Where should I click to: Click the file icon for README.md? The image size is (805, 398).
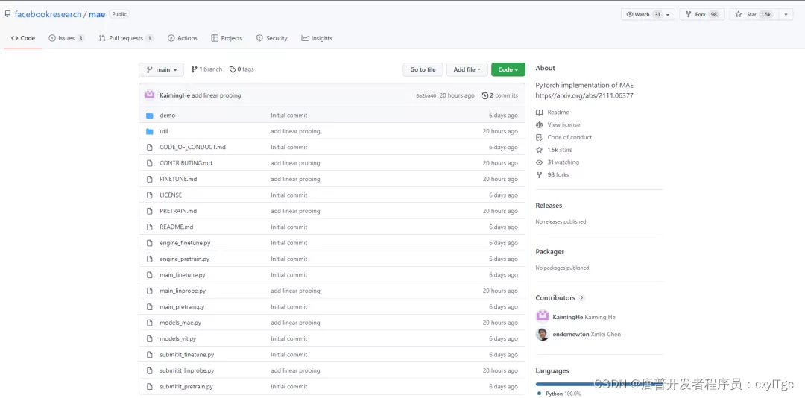(x=149, y=227)
